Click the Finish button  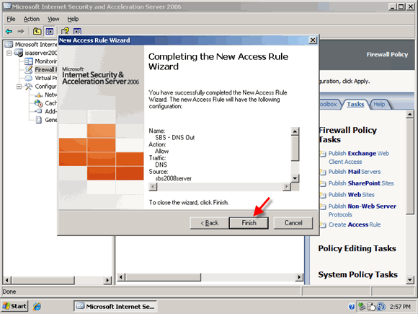pyautogui.click(x=249, y=222)
